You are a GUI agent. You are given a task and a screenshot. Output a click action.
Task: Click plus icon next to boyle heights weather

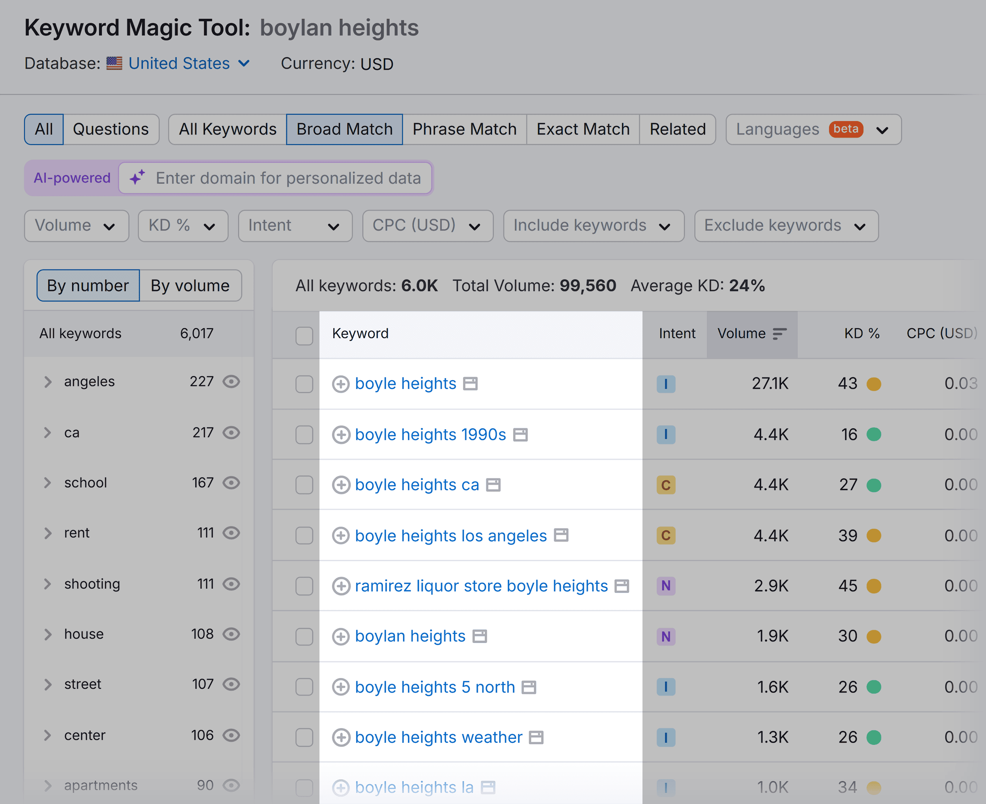coord(341,737)
